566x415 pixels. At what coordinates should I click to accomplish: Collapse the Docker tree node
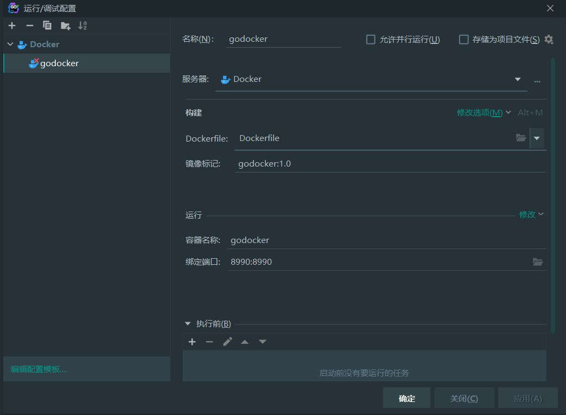pyautogui.click(x=10, y=44)
